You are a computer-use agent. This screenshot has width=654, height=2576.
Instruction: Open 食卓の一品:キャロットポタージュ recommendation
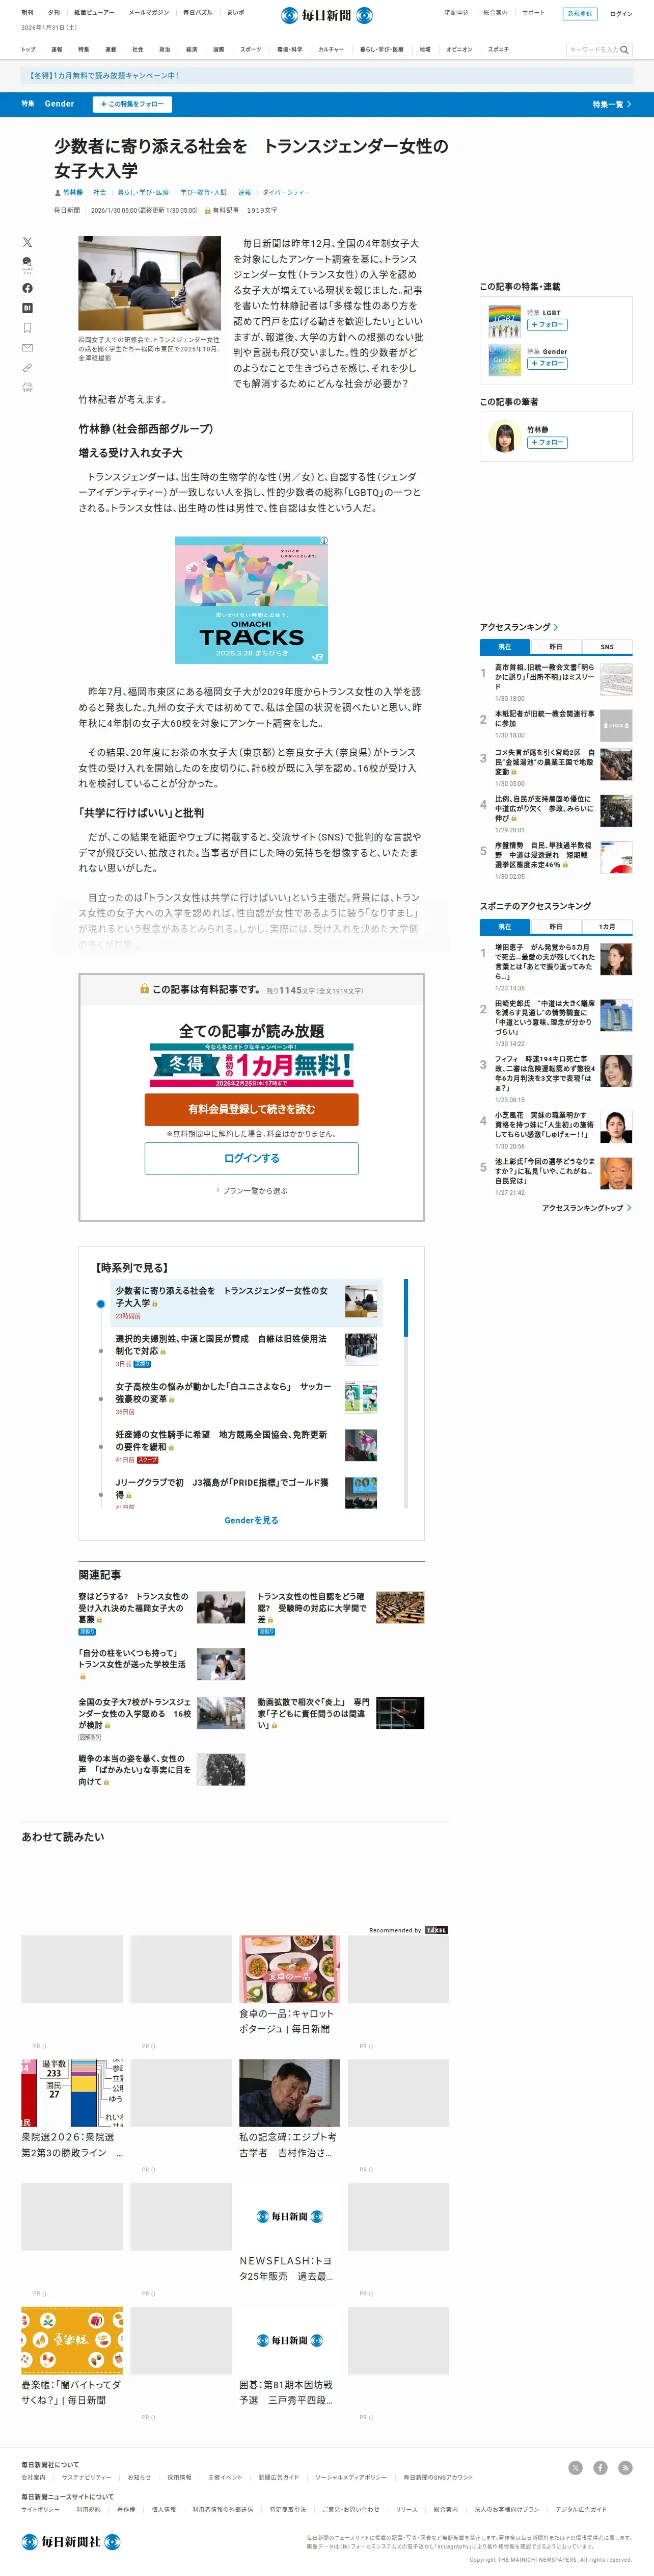coord(289,1986)
